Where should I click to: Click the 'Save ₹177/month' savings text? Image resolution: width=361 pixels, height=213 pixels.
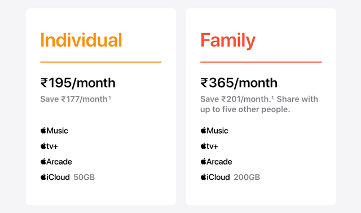point(74,99)
